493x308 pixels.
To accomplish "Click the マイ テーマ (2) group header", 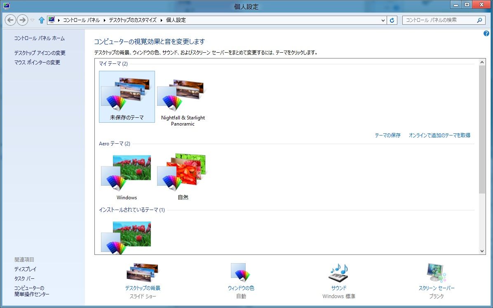I will (x=113, y=64).
